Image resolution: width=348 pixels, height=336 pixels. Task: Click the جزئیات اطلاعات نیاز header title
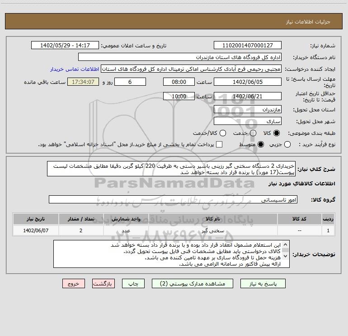308,22
